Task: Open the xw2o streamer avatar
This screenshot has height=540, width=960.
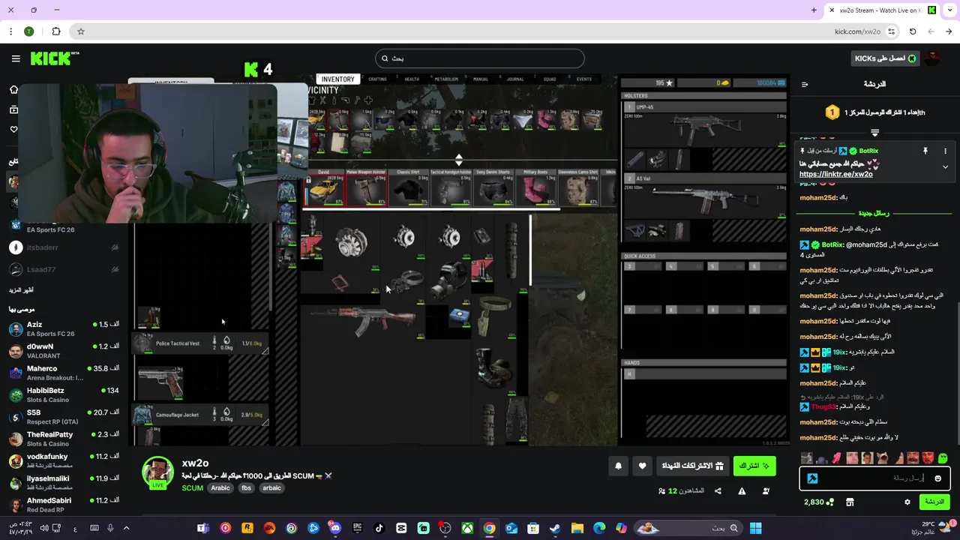Action: 157,472
